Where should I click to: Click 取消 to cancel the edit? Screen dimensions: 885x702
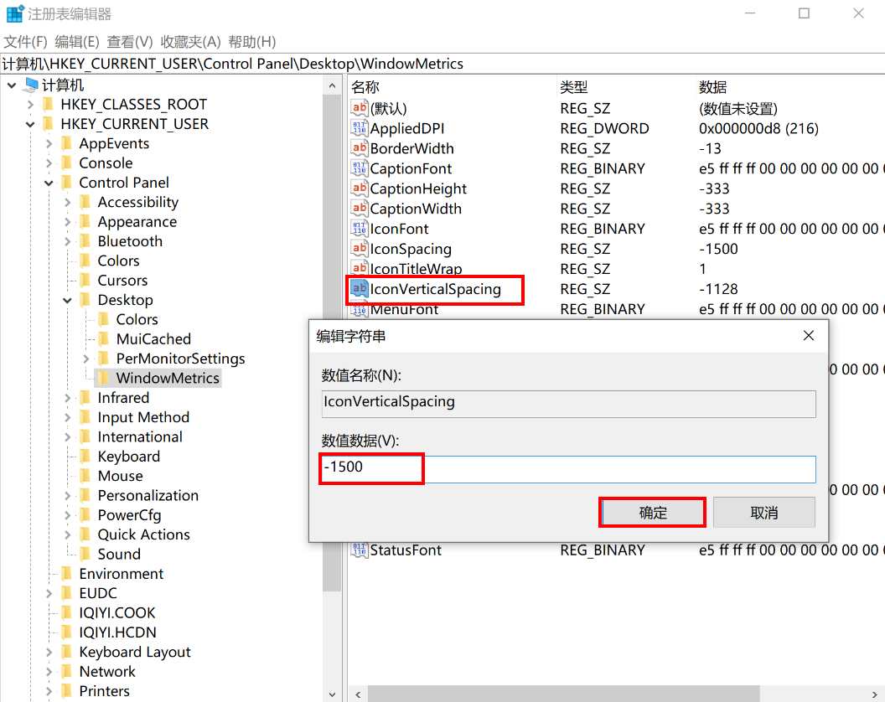[763, 513]
